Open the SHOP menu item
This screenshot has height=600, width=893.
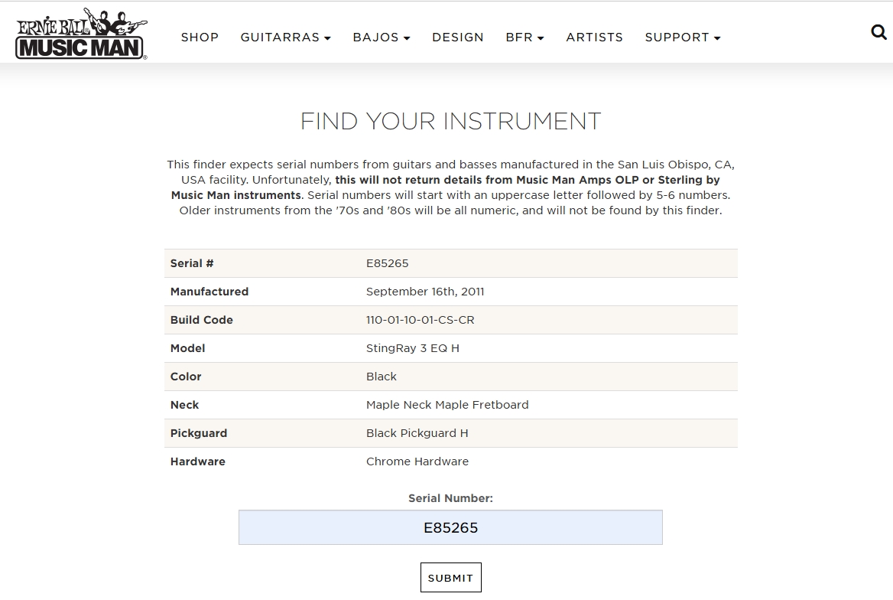click(x=200, y=37)
